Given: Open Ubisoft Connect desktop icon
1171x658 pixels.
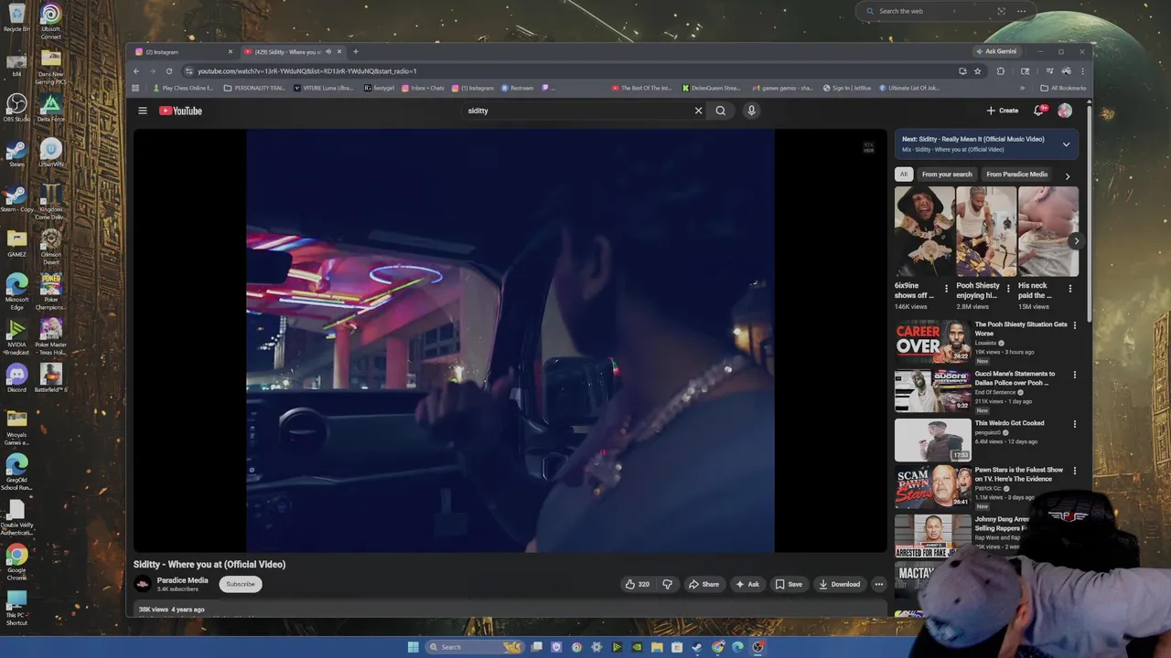Looking at the screenshot, I should coord(51,22).
